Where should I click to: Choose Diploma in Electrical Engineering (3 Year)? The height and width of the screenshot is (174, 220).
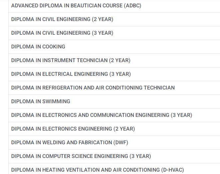click(71, 74)
